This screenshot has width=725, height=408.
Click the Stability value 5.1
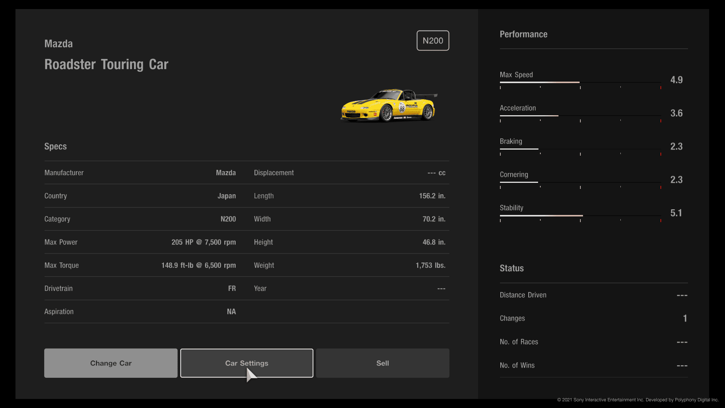click(x=676, y=213)
